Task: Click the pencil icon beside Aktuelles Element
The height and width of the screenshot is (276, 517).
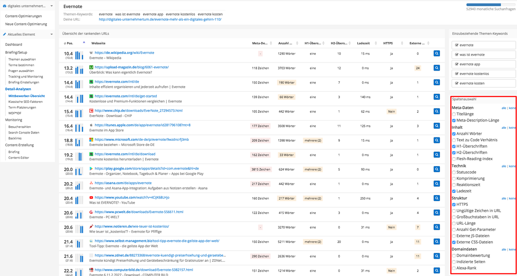Action: coord(4,34)
